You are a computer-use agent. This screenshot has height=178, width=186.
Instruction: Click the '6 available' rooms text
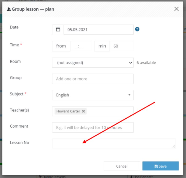pos(146,63)
